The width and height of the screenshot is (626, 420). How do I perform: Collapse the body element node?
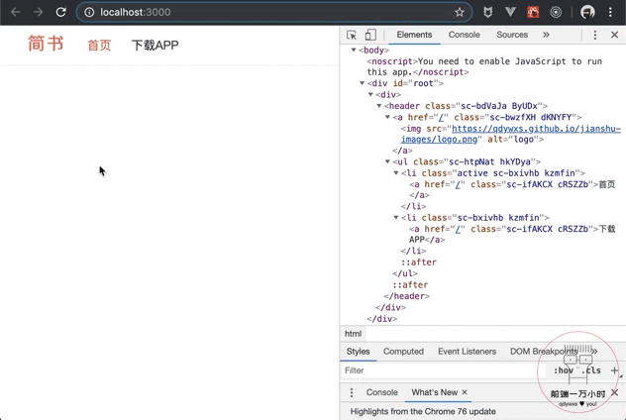coord(354,50)
